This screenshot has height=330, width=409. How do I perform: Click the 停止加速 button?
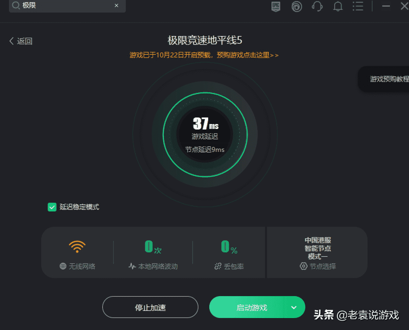150,307
